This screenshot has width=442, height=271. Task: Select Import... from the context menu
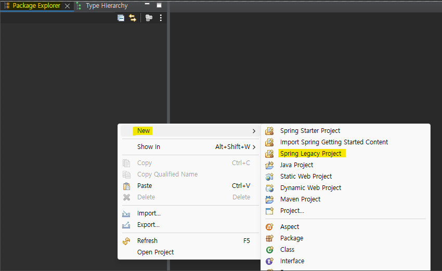click(189, 213)
